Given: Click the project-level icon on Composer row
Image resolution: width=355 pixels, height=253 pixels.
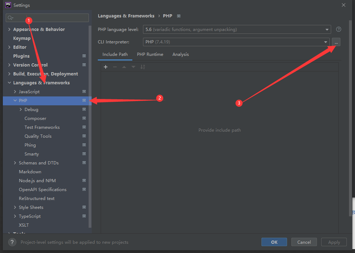Looking at the screenshot, I should point(84,118).
